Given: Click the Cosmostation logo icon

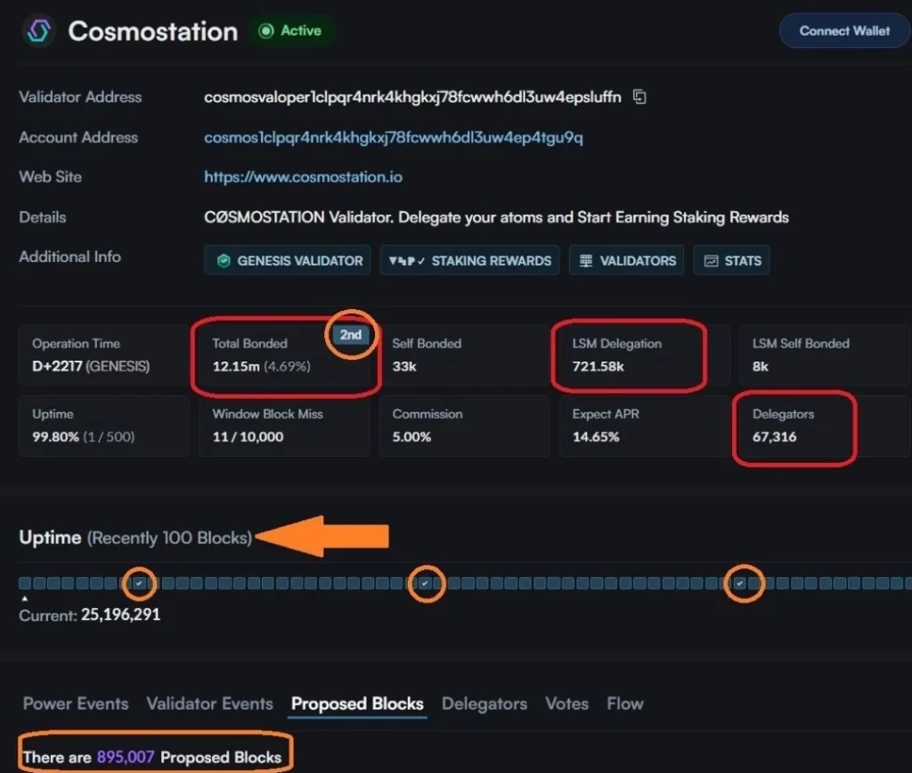Looking at the screenshot, I should [38, 31].
